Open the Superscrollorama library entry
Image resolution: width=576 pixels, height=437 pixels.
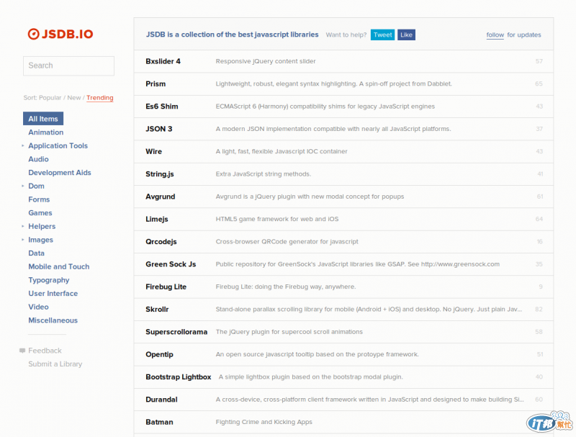point(343,332)
